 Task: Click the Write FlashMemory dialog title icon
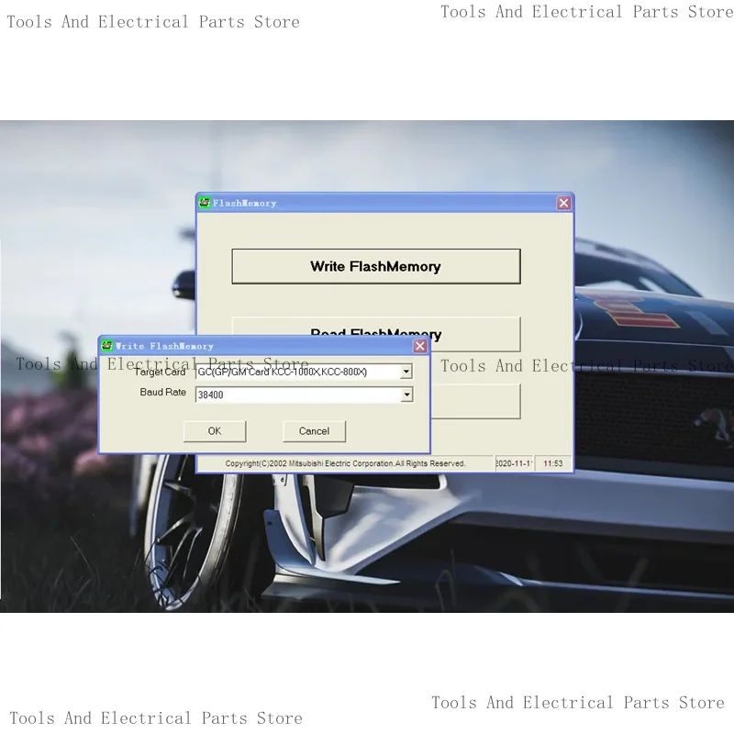(107, 346)
